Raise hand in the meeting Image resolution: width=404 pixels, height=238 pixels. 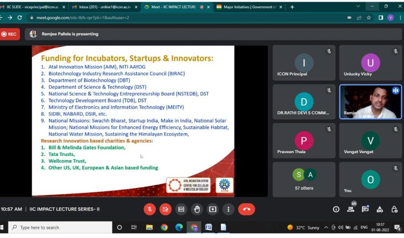(x=197, y=209)
